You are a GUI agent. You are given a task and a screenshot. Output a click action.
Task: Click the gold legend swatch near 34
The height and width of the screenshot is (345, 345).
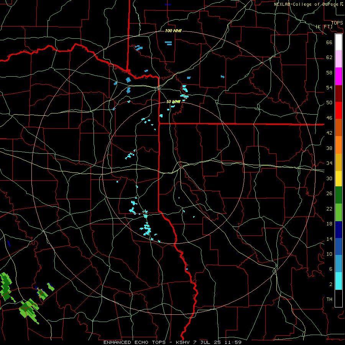338,162
